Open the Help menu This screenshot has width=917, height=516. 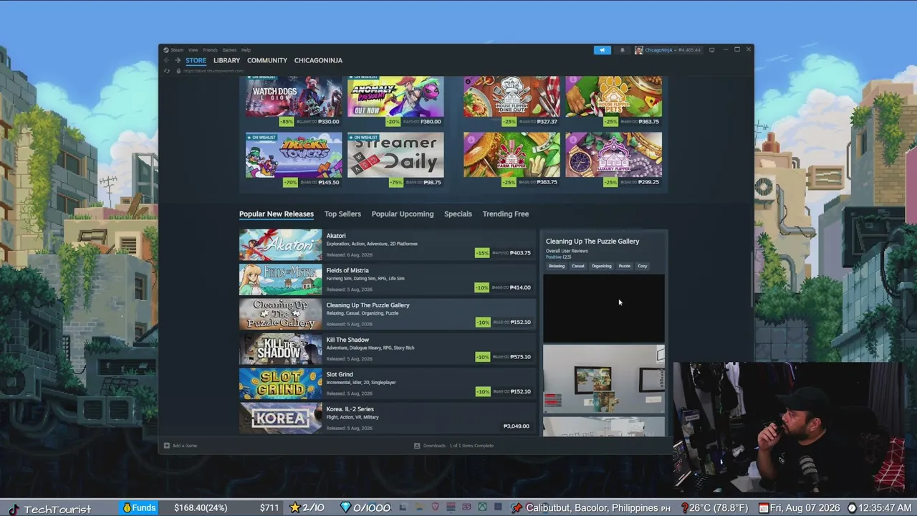(246, 50)
